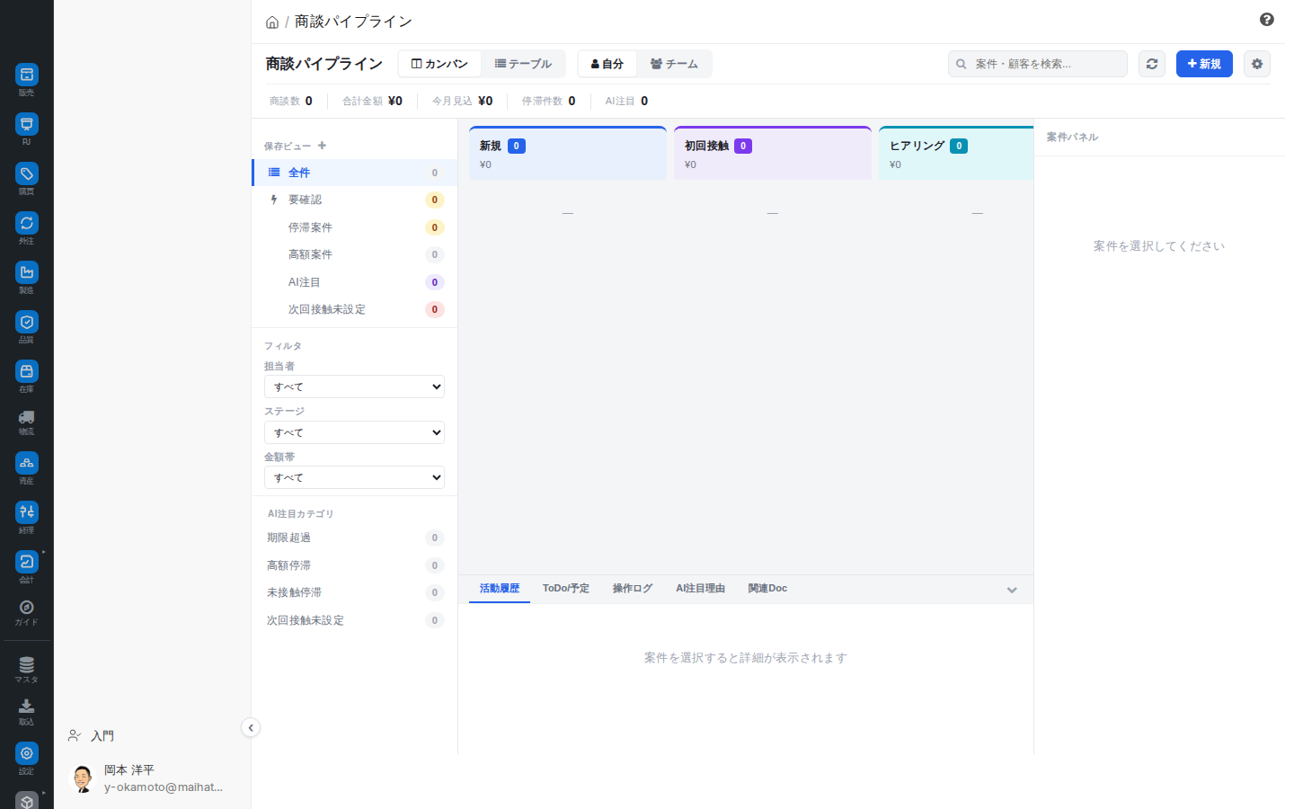Switch to カンバン kanban view
This screenshot has width=1294, height=809.
pos(439,64)
